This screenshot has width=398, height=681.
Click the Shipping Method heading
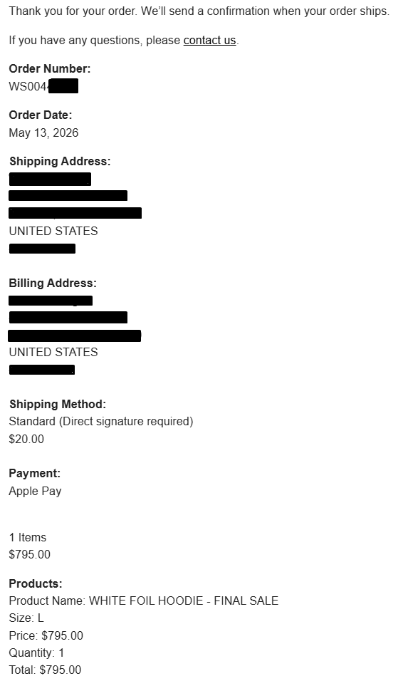tap(58, 404)
